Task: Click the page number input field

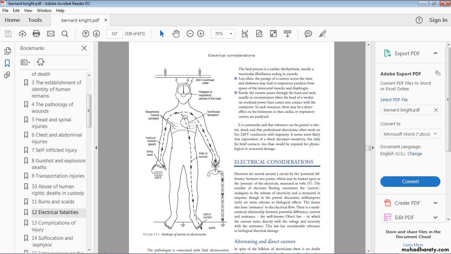Action: [x=115, y=34]
